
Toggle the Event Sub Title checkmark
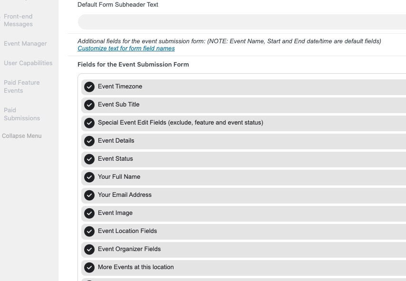point(89,105)
